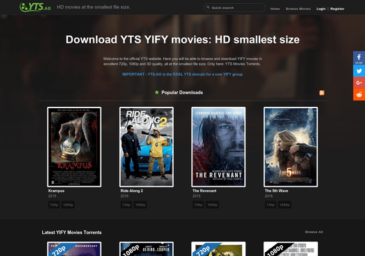Image resolution: width=365 pixels, height=256 pixels.
Task: Share via the Twitter icon
Action: pyautogui.click(x=359, y=71)
